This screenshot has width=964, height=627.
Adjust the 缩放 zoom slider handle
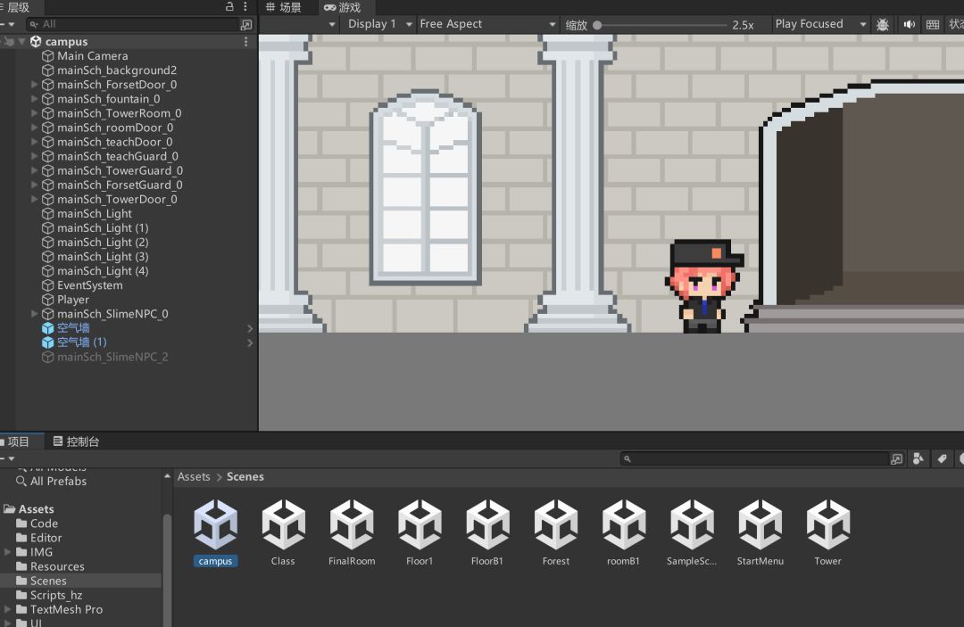tap(597, 25)
